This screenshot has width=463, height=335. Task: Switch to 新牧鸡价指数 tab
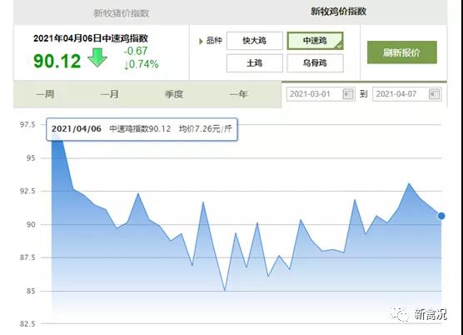point(338,12)
